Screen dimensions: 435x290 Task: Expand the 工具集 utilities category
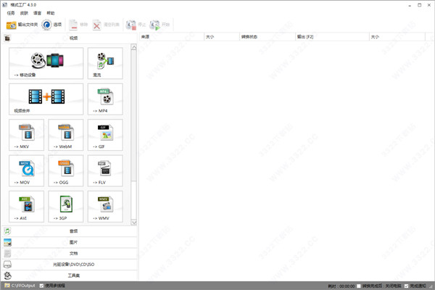(x=70, y=275)
